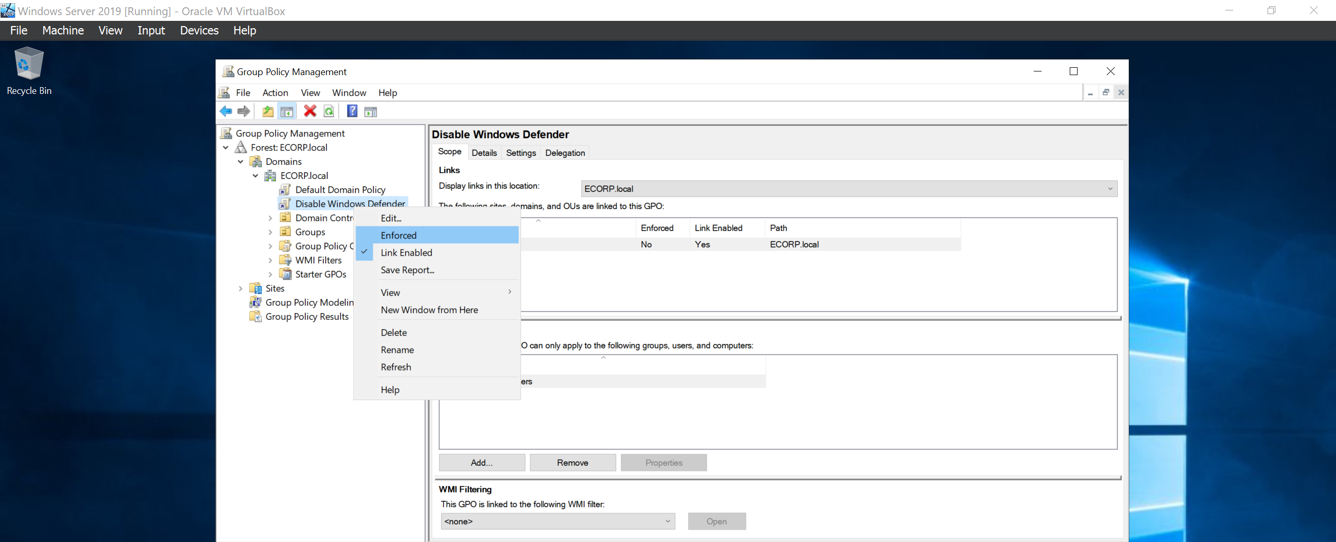
Task: Open the Action menu
Action: coord(275,92)
